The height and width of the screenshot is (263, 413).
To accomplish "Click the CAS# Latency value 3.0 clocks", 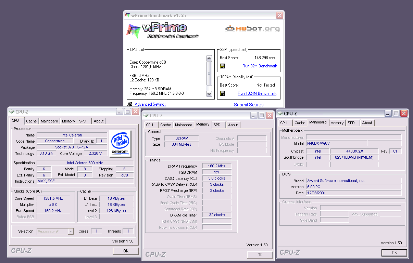I will 217,178.
